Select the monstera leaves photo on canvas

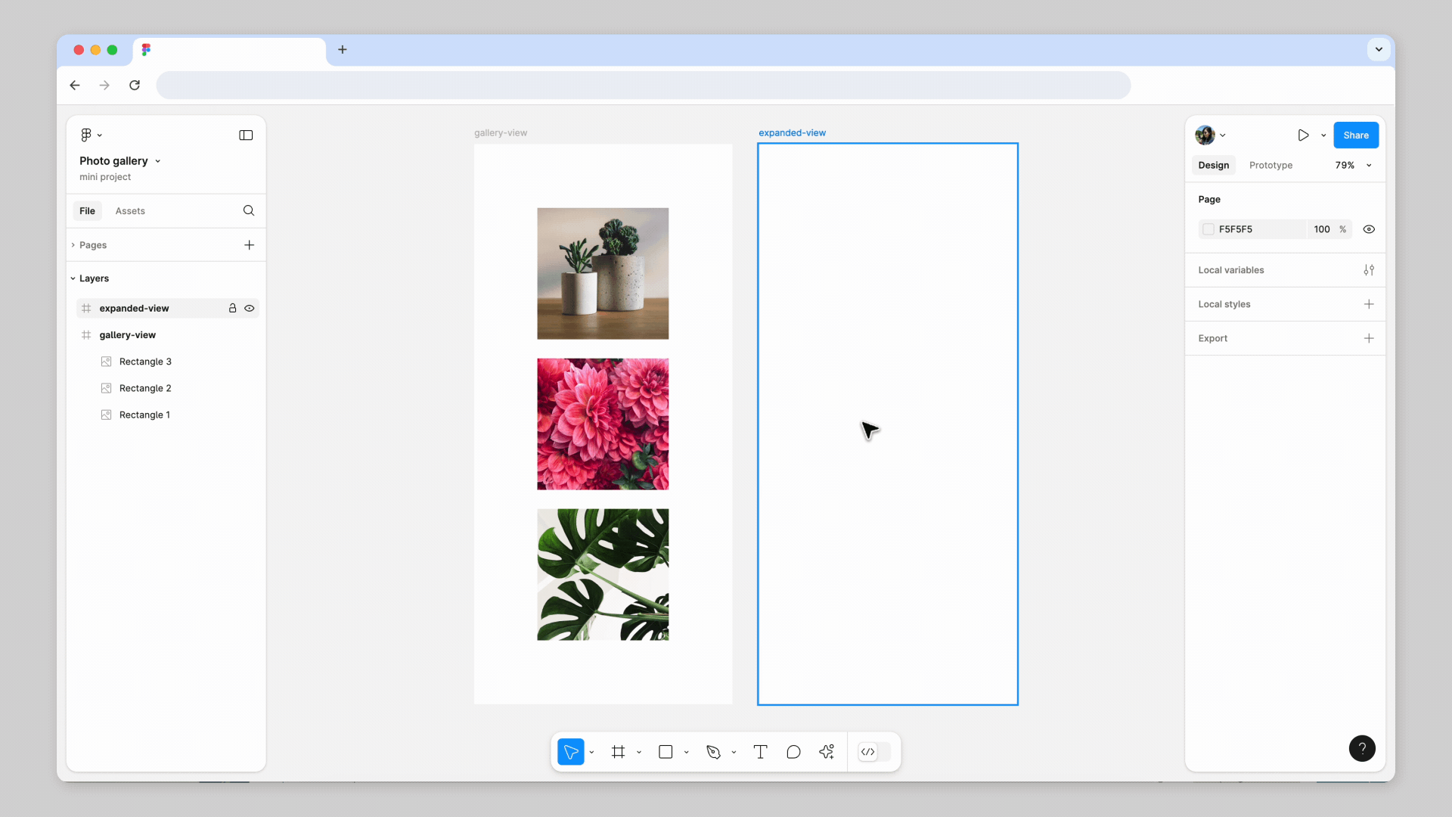point(603,574)
